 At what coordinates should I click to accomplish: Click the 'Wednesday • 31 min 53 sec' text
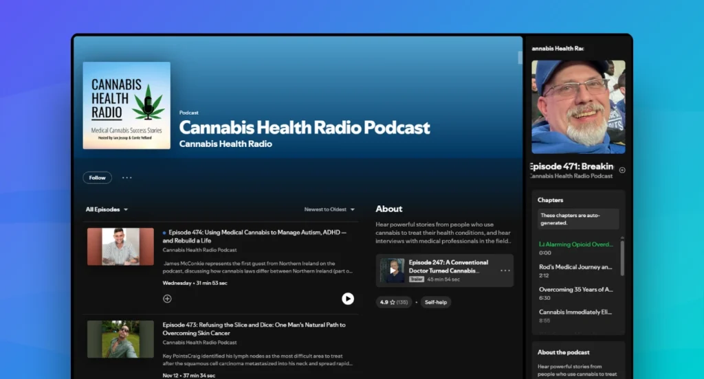[195, 283]
